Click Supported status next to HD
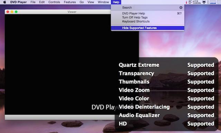 coord(201,124)
